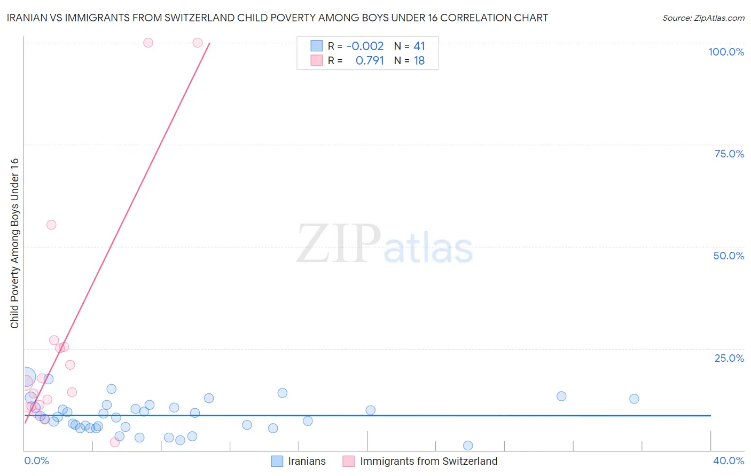Click the blue R = -0.002 stats swatch
This screenshot has width=751, height=476.
317,46
